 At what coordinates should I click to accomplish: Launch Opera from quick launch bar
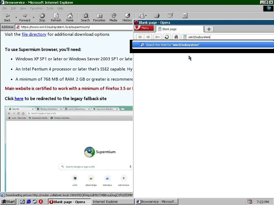point(41,202)
